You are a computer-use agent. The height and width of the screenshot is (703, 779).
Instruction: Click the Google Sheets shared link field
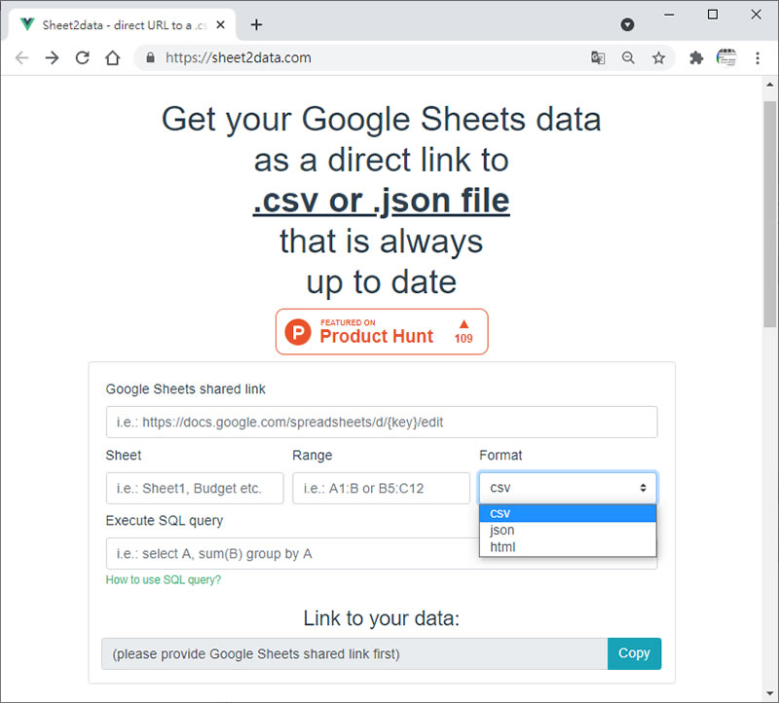pos(382,422)
